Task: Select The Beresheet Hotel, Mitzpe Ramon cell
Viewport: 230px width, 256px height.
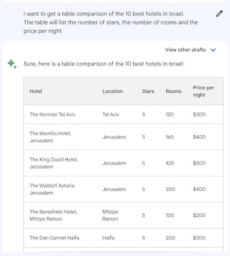Action: click(53, 215)
